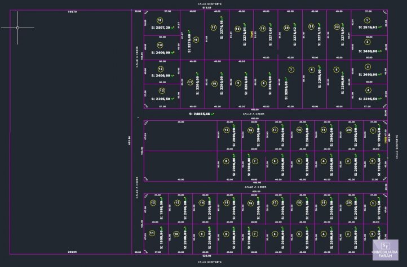Click lot circle 1 above 'S: 2516,63'
The width and height of the screenshot is (407, 267).
pyautogui.click(x=367, y=20)
